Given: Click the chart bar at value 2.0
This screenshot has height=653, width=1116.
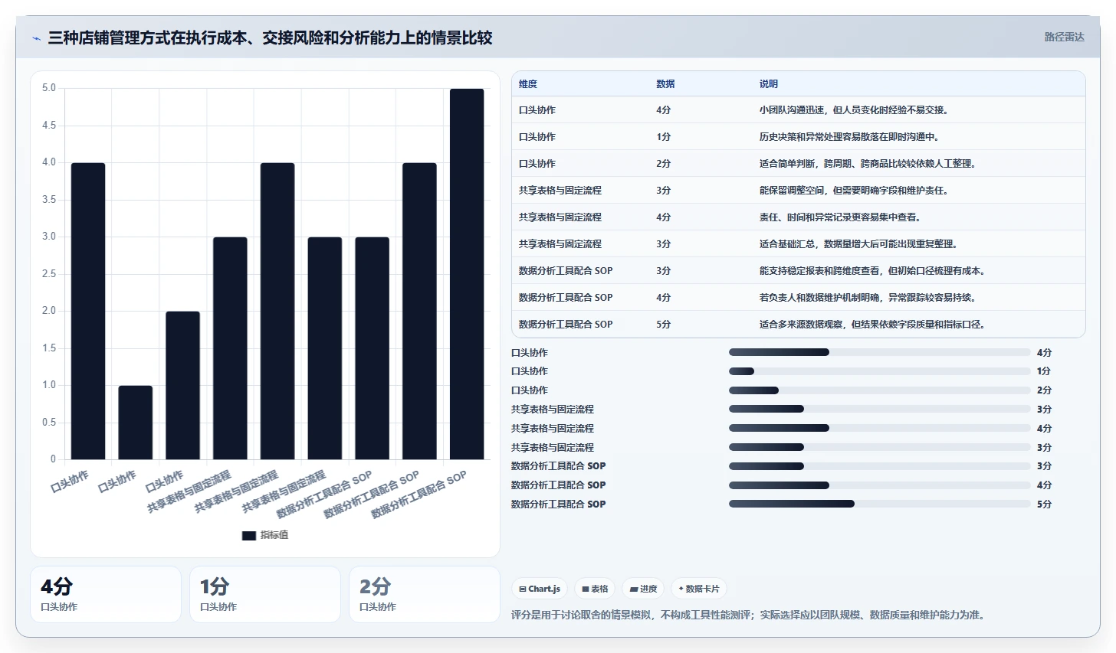Looking at the screenshot, I should [x=182, y=385].
